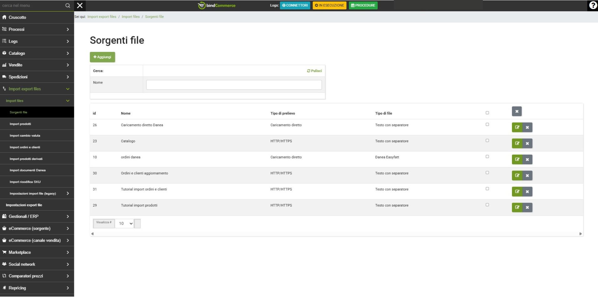
Task: Click bulk delete icon in table header
Action: [517, 111]
